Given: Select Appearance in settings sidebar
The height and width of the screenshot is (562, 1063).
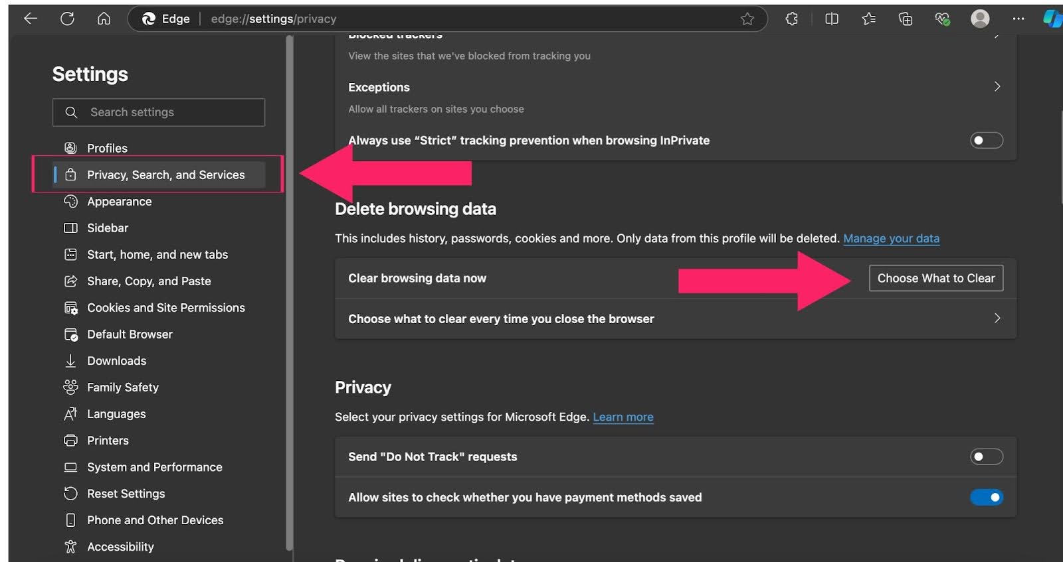Looking at the screenshot, I should pyautogui.click(x=120, y=202).
